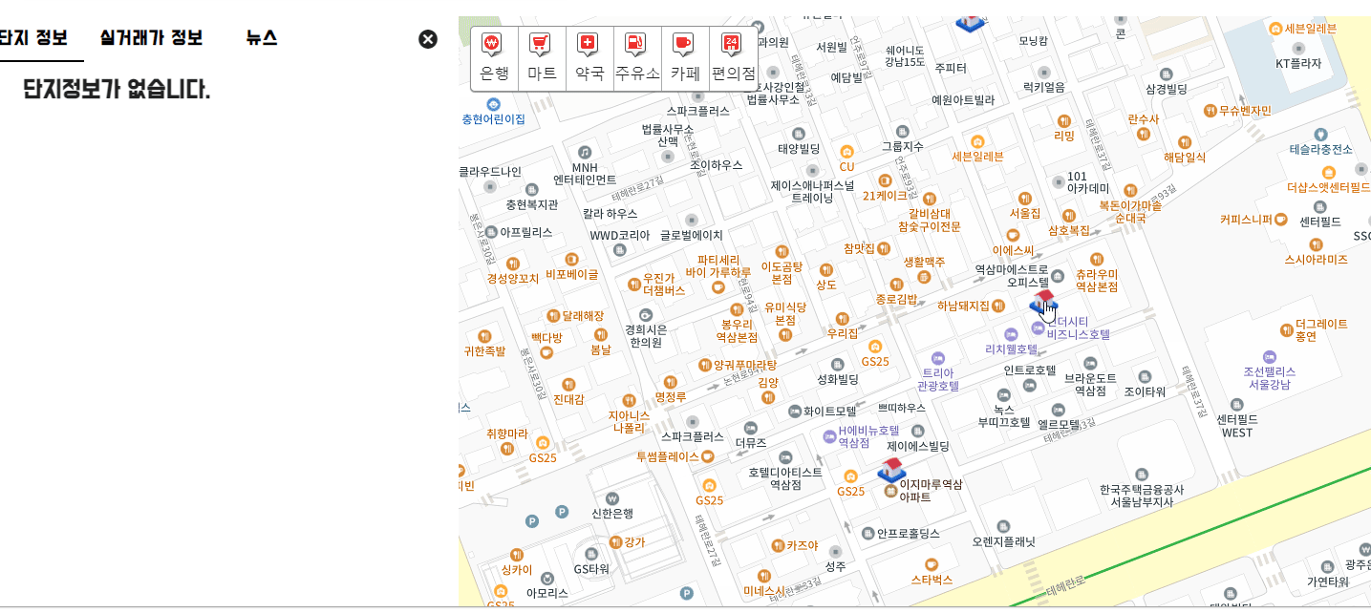Select the 약국 pharmacy category filter
Image resolution: width=1371 pixels, height=613 pixels.
coord(589,58)
